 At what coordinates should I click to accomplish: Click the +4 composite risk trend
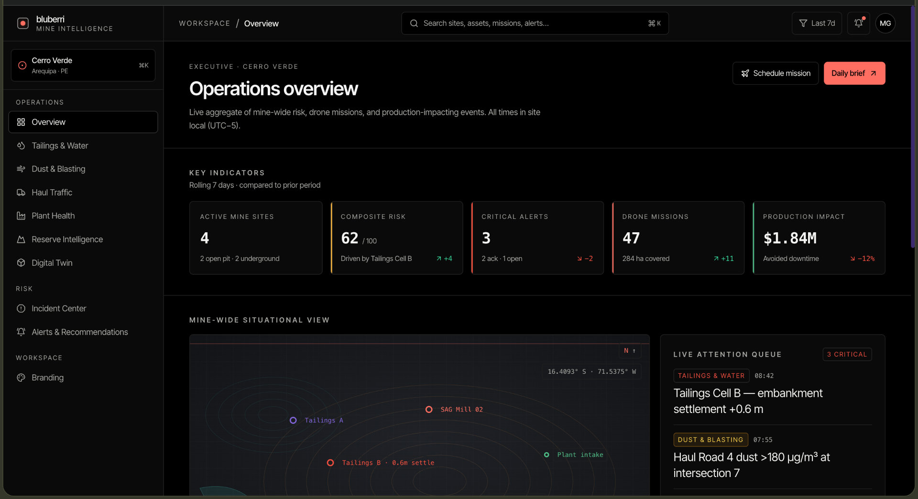point(444,259)
